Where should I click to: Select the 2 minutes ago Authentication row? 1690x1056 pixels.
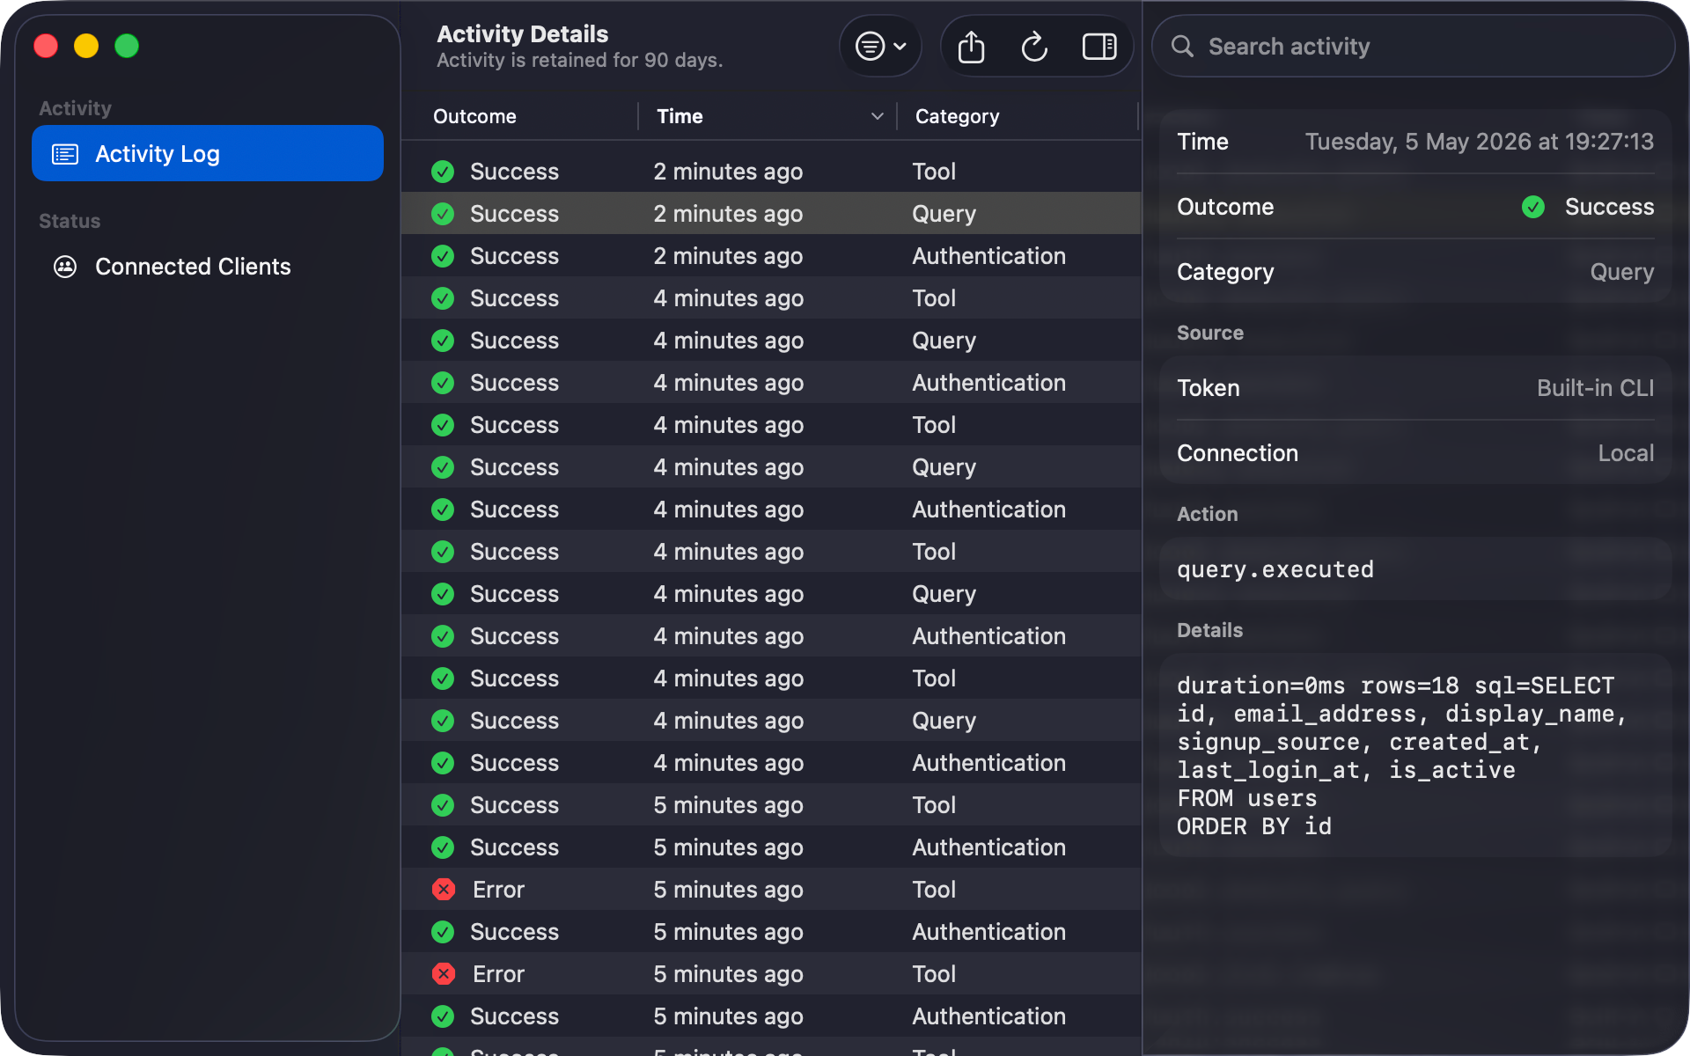tap(771, 255)
